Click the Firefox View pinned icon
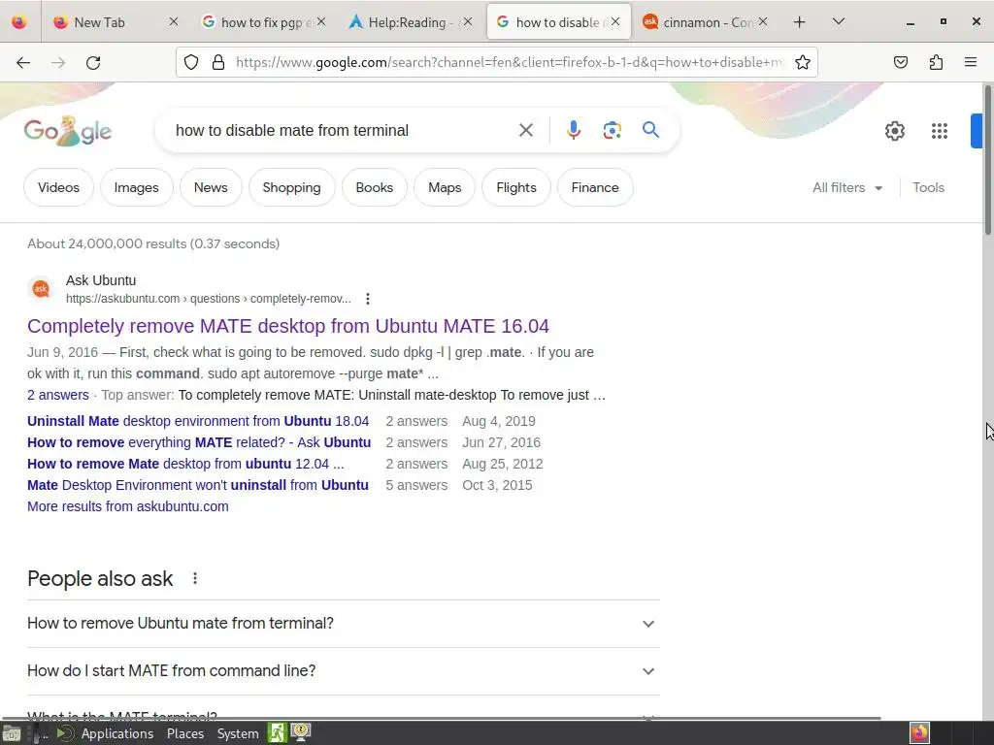This screenshot has width=994, height=745. [19, 22]
